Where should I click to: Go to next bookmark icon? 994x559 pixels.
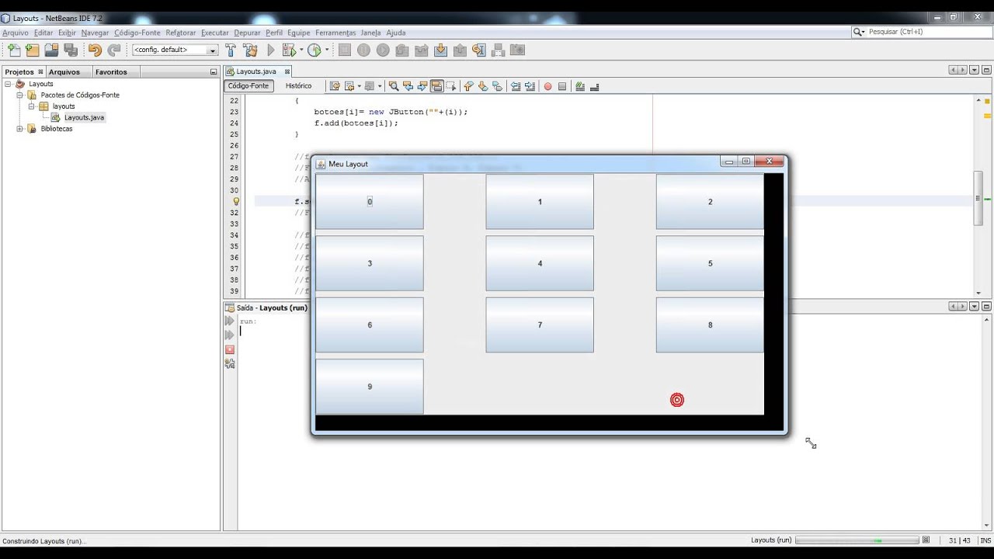coord(483,86)
